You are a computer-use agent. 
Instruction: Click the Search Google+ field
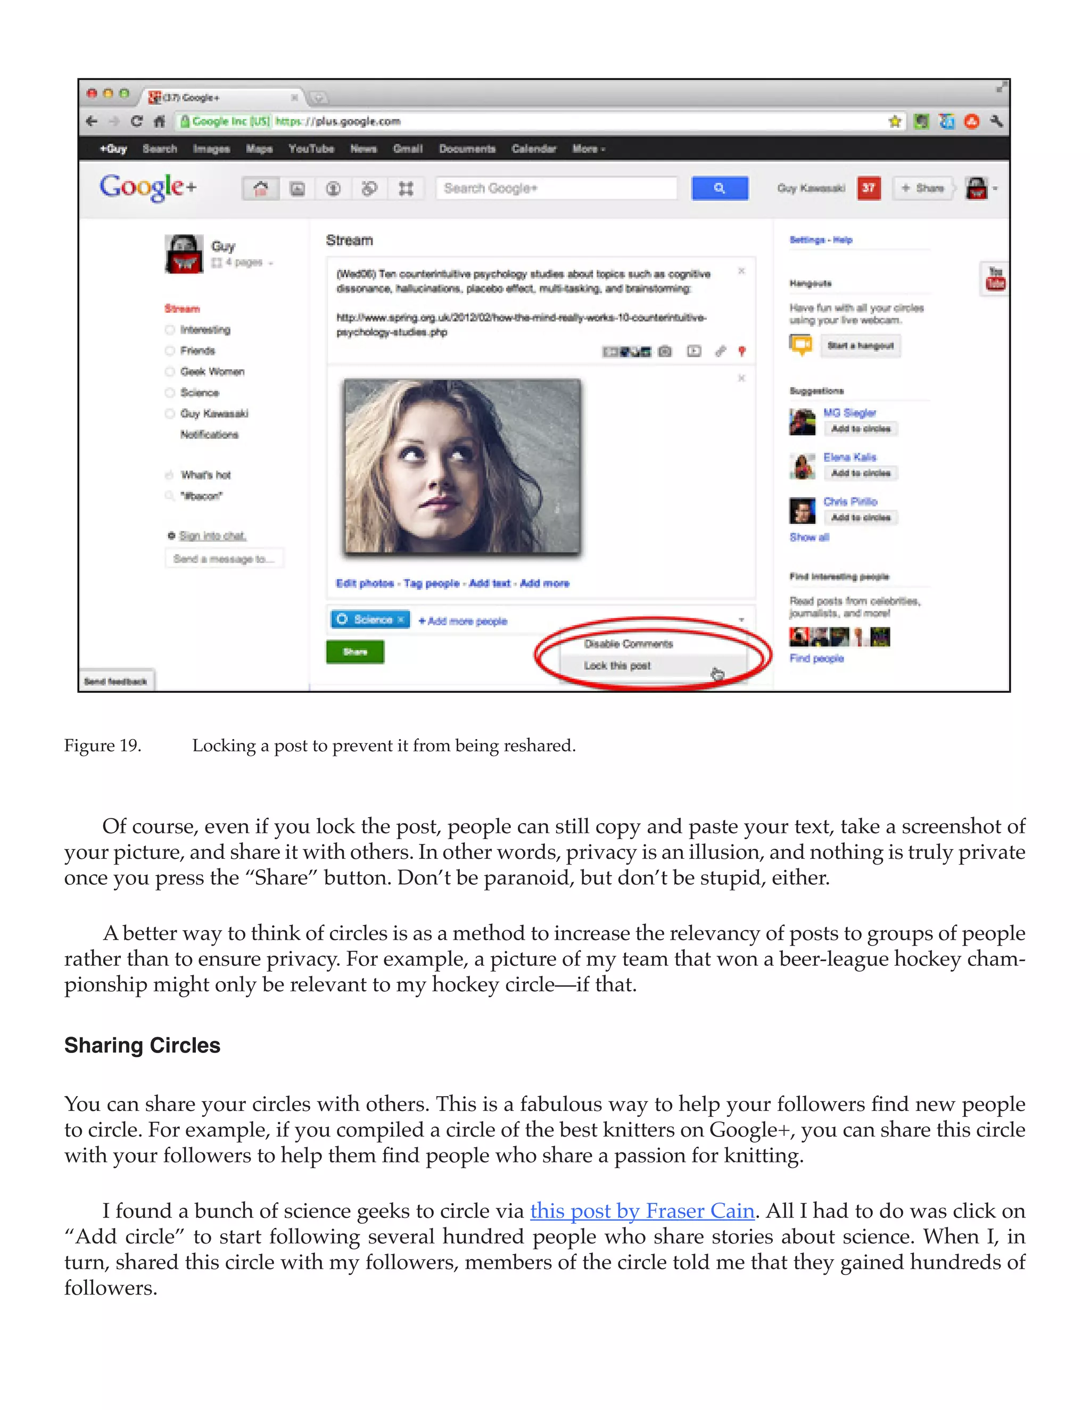pos(557,188)
